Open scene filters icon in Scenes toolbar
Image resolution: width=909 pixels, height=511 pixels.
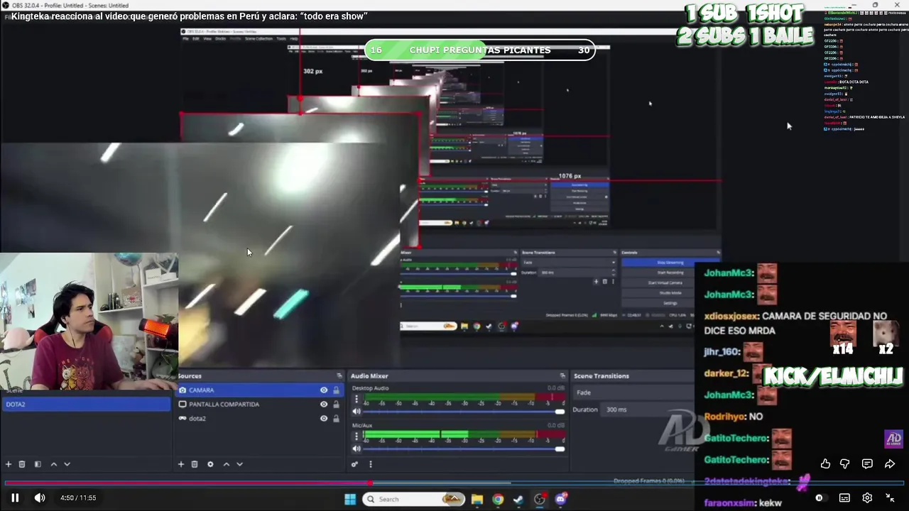point(38,464)
